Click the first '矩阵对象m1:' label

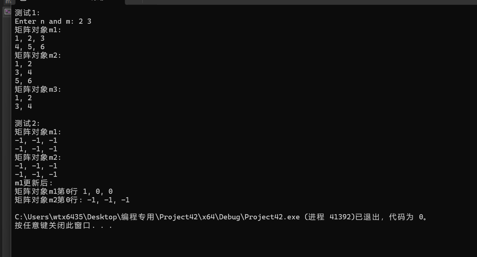[38, 30]
